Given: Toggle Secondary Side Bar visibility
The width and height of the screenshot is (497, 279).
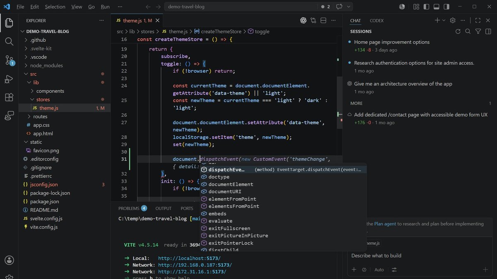Looking at the screenshot, I should (x=446, y=7).
